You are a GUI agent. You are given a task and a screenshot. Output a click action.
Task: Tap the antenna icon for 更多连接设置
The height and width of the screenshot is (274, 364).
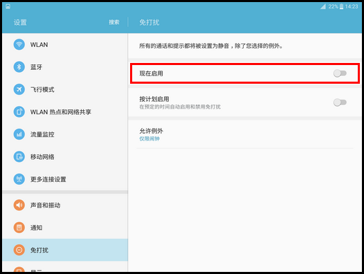[19, 179]
